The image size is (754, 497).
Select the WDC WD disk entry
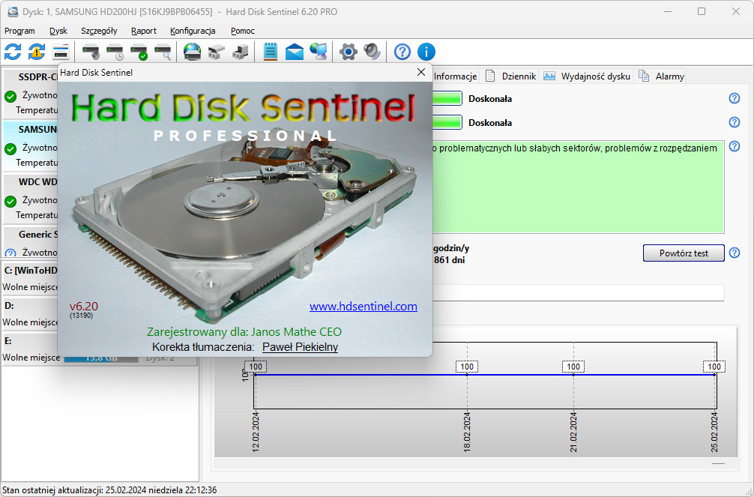coord(31,198)
